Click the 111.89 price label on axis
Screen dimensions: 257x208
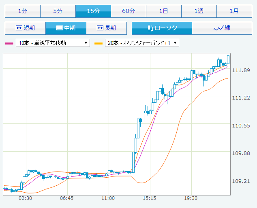[x=241, y=70]
